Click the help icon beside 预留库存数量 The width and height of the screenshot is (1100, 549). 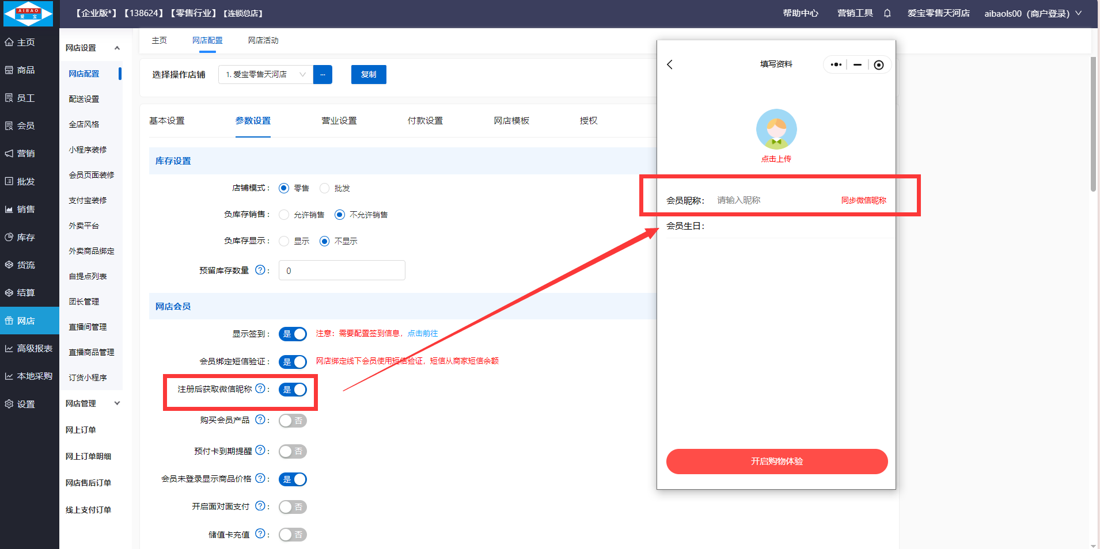(260, 270)
